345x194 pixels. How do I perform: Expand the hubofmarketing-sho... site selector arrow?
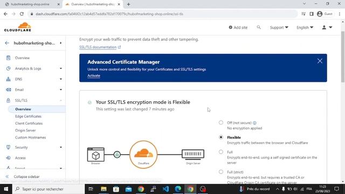(x=61, y=43)
